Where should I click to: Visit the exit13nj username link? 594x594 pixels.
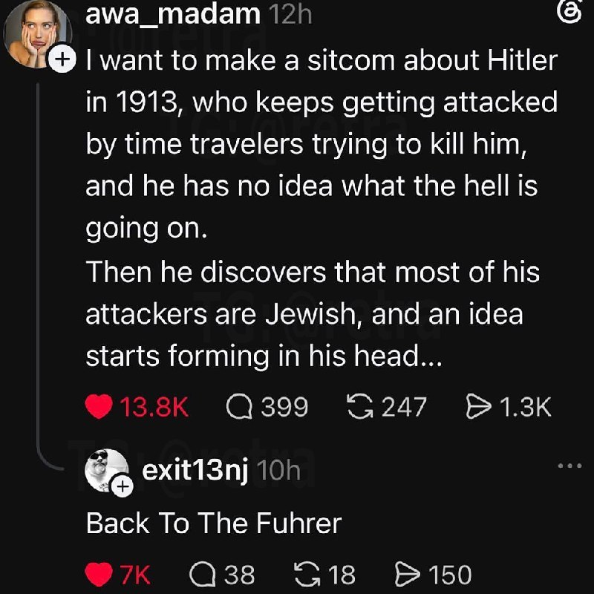click(x=195, y=470)
